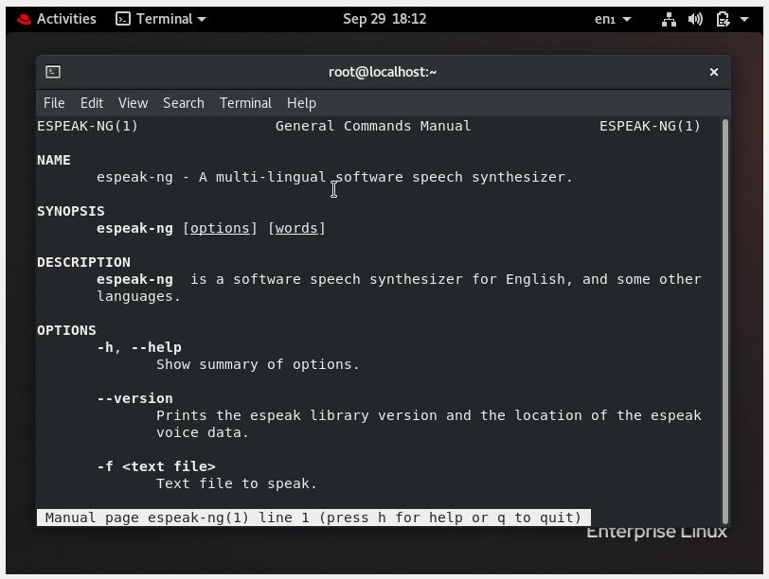Click the manual page status line
The width and height of the screenshot is (769, 579).
tap(313, 518)
